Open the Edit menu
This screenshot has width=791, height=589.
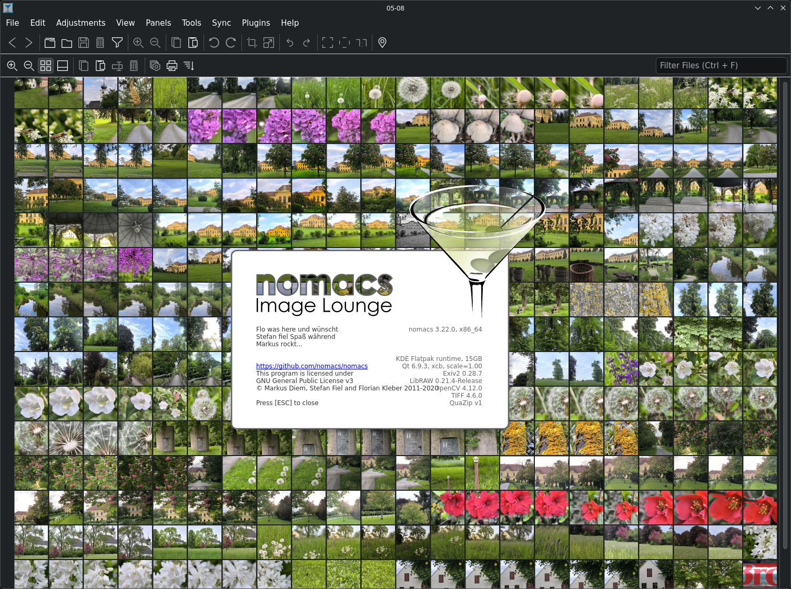[x=38, y=23]
